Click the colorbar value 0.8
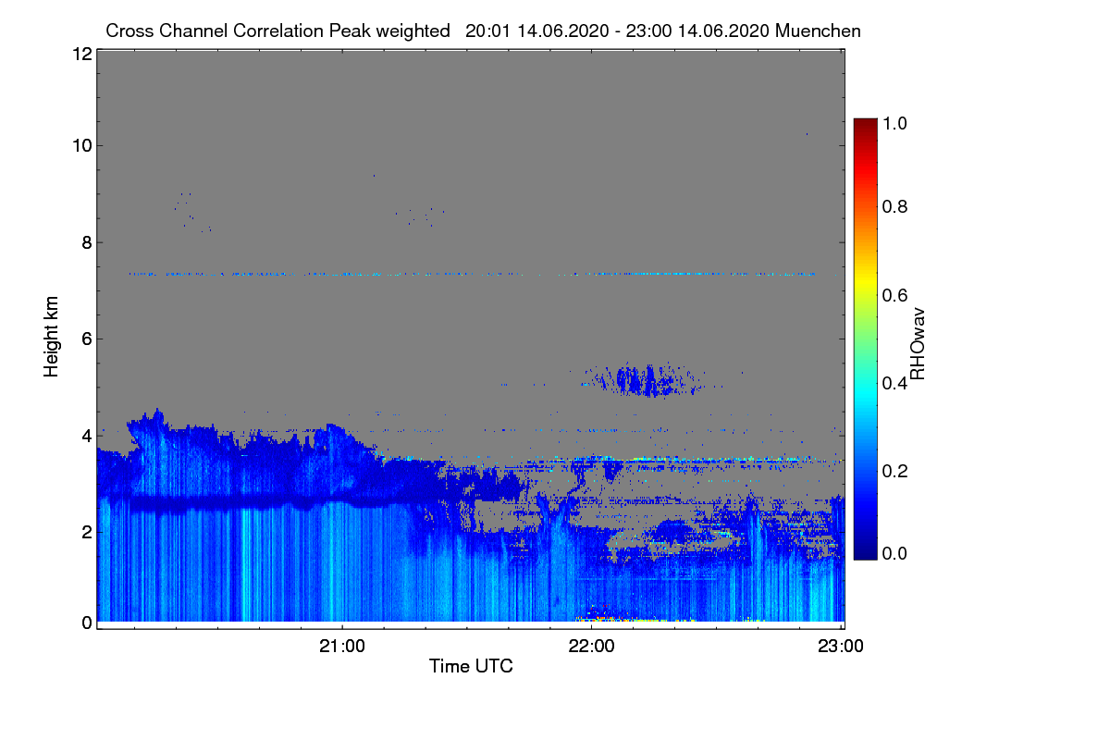The height and width of the screenshot is (740, 1110). [x=895, y=206]
